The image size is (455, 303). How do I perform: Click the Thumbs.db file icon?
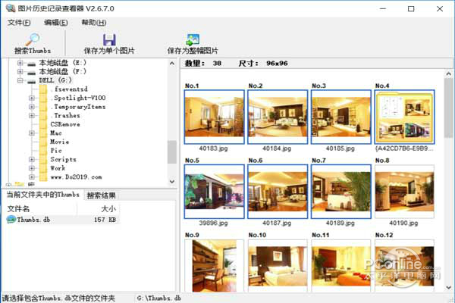[x=11, y=220]
